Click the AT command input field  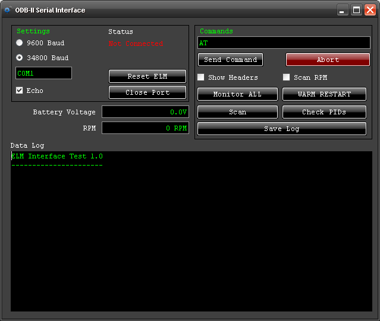pyautogui.click(x=284, y=43)
